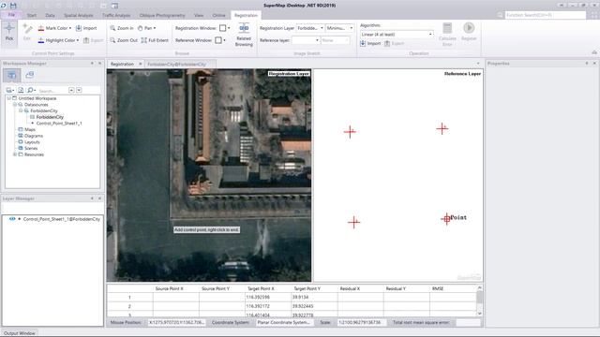Open the Reference layer dropdown

pyautogui.click(x=317, y=40)
